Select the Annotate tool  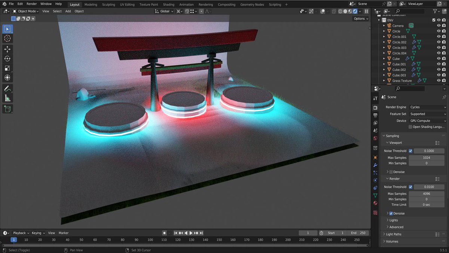7,88
